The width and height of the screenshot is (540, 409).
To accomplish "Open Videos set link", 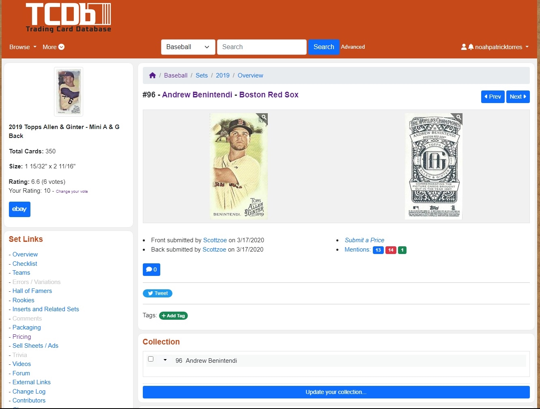I will [x=22, y=364].
